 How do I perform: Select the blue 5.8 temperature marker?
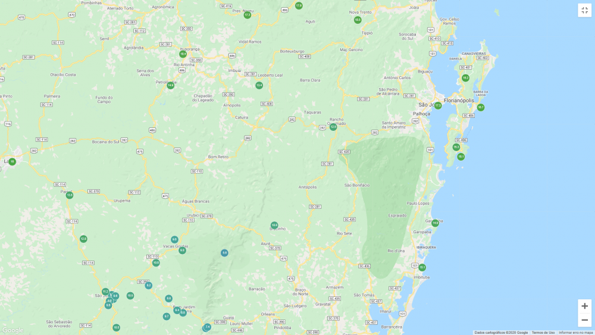coord(224,253)
